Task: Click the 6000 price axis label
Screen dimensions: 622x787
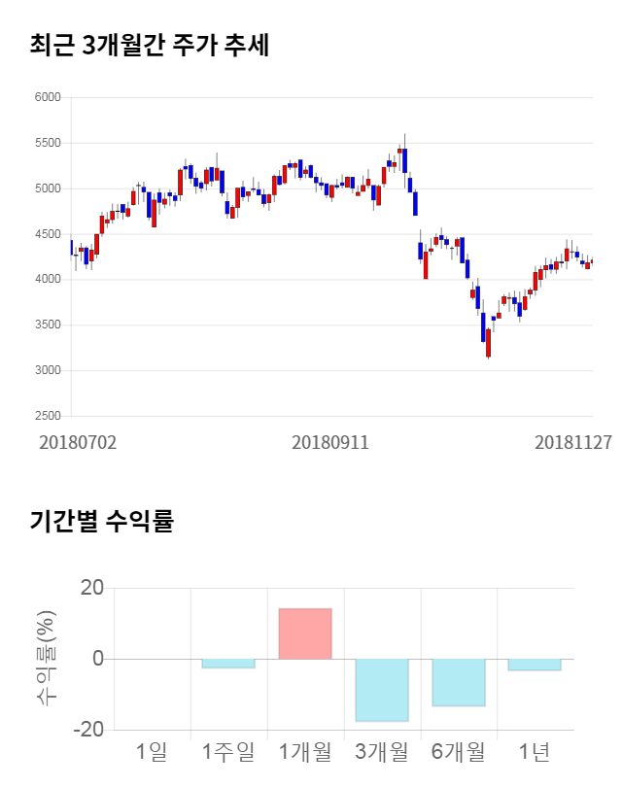Action: click(49, 97)
